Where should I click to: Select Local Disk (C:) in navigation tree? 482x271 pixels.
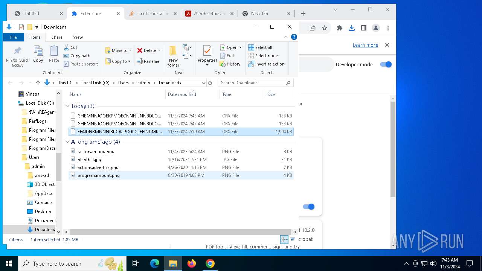[x=36, y=103]
